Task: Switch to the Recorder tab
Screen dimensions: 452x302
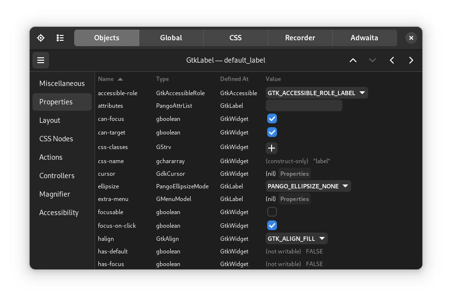Action: [x=300, y=38]
